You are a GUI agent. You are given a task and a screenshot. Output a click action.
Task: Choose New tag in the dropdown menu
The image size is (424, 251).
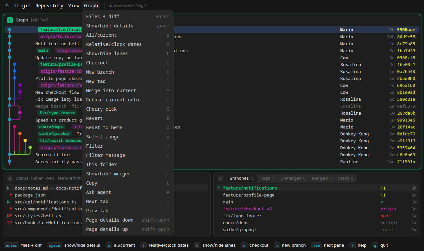point(128,81)
